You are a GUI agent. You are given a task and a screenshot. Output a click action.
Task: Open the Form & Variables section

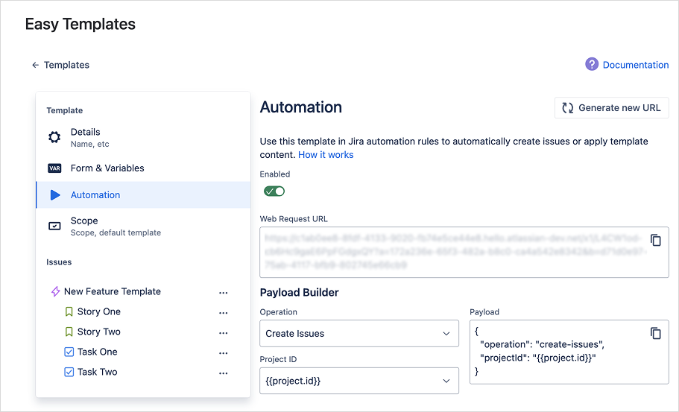point(107,168)
